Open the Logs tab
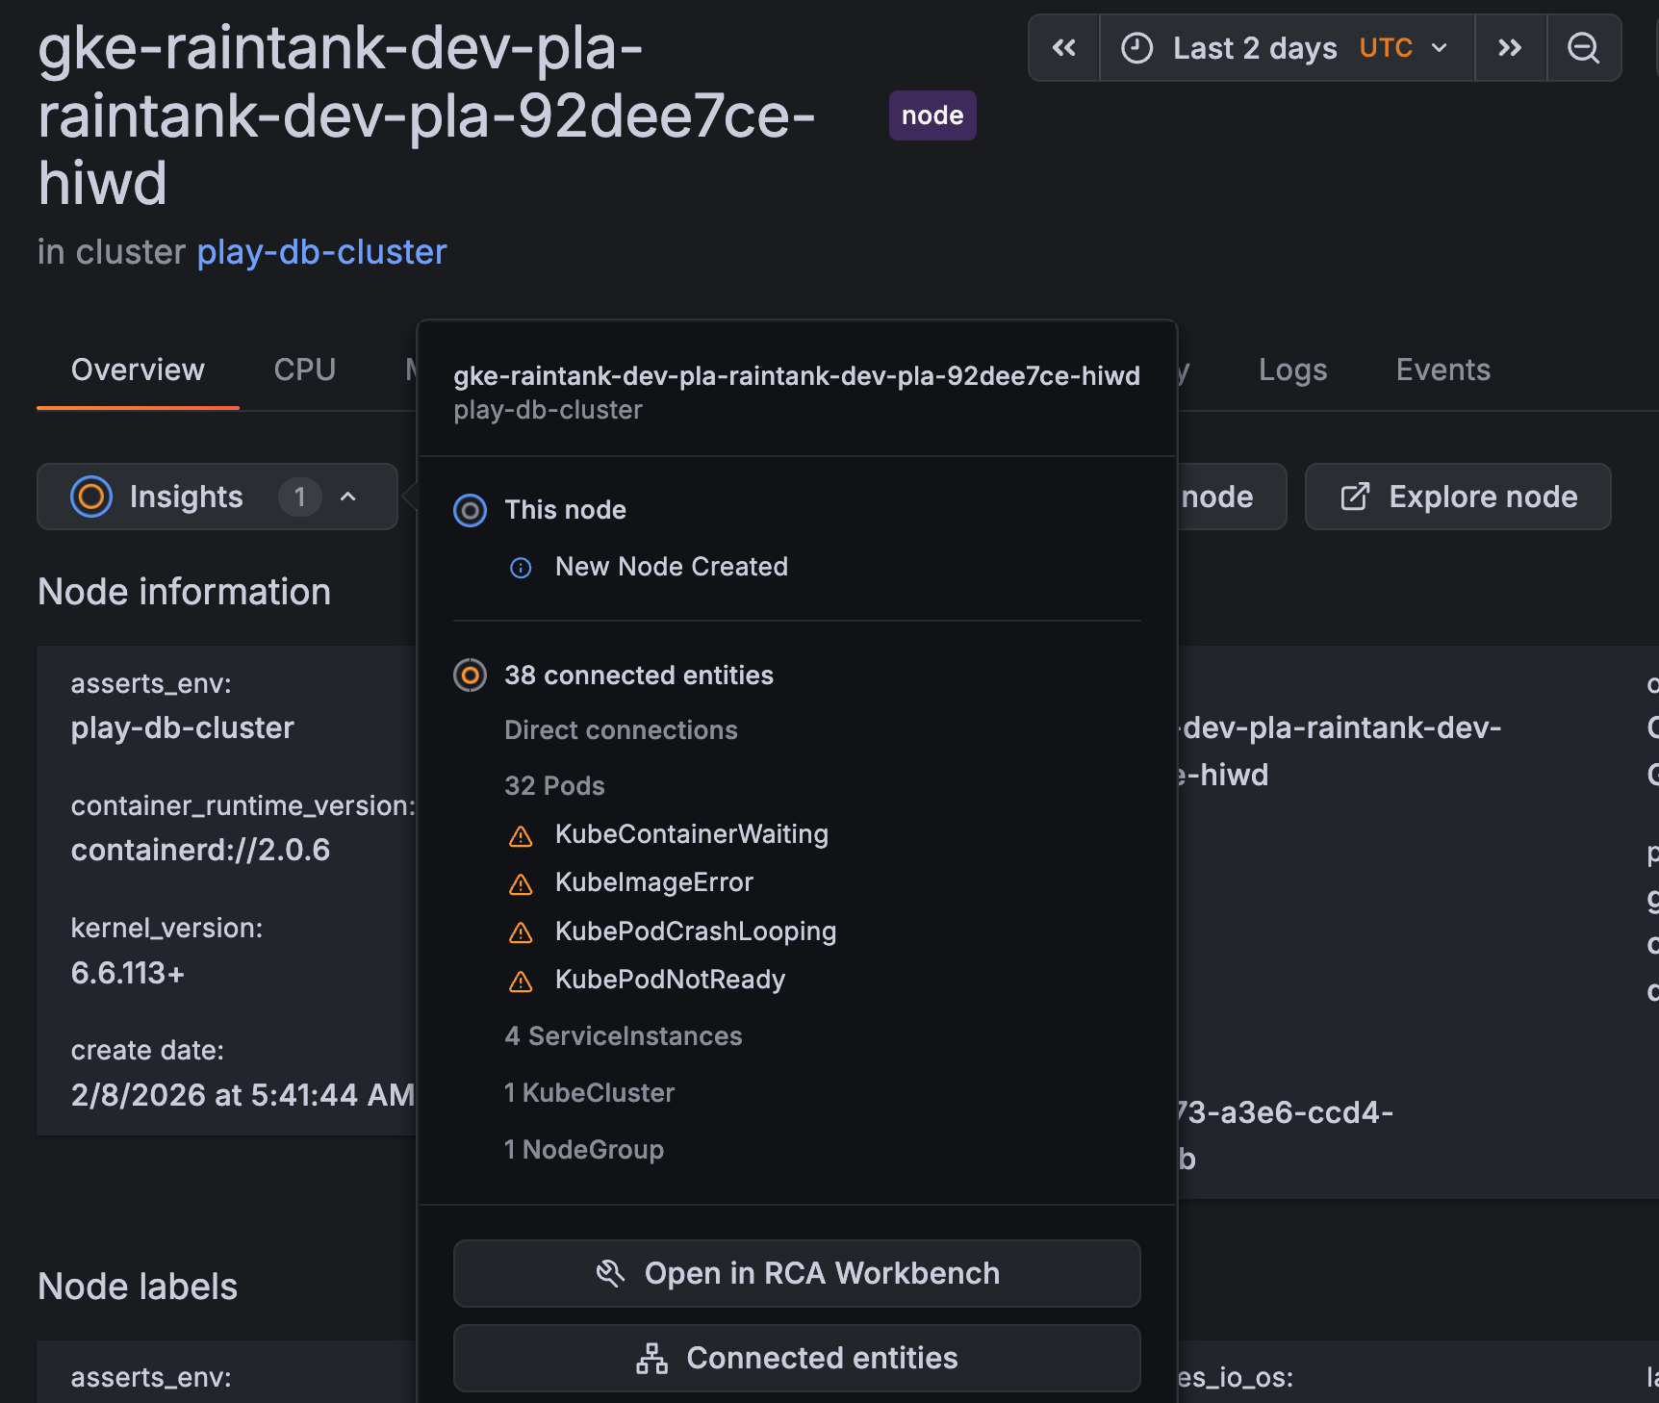 (x=1292, y=370)
